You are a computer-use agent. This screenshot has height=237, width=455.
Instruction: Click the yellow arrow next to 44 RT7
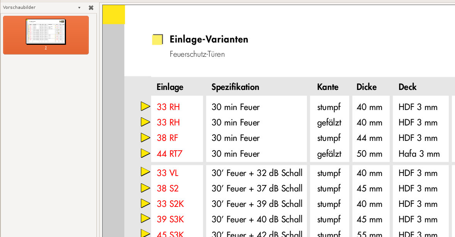click(x=145, y=153)
